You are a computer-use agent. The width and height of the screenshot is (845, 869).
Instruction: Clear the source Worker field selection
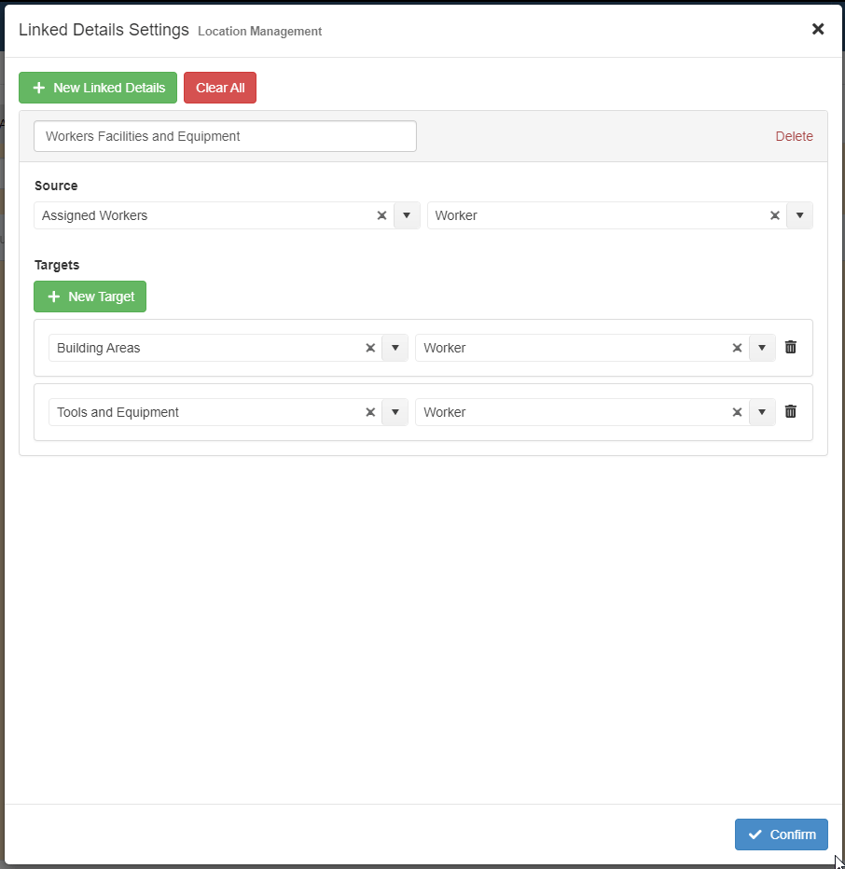click(x=774, y=215)
